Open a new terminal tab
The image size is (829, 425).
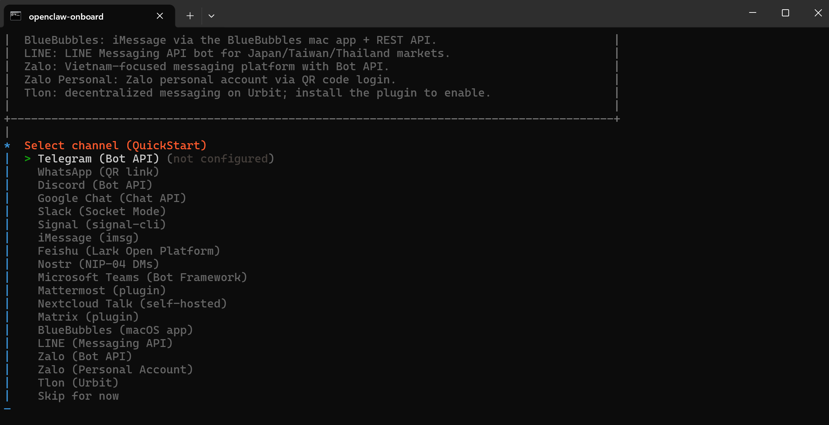pyautogui.click(x=190, y=16)
